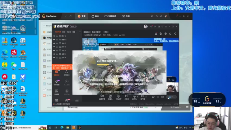Click the speaker icon below the preview
Image resolution: width=231 pixels, height=130 pixels.
[142, 96]
